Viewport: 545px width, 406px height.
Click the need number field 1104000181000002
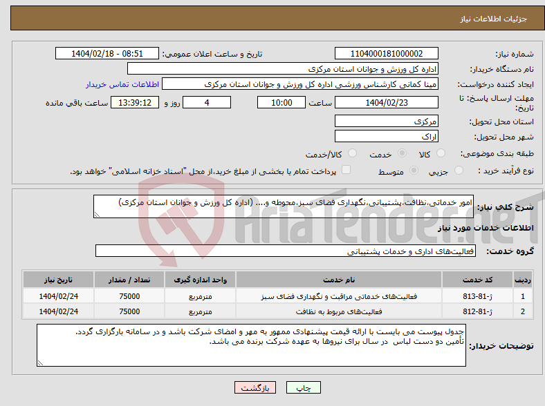pyautogui.click(x=386, y=53)
